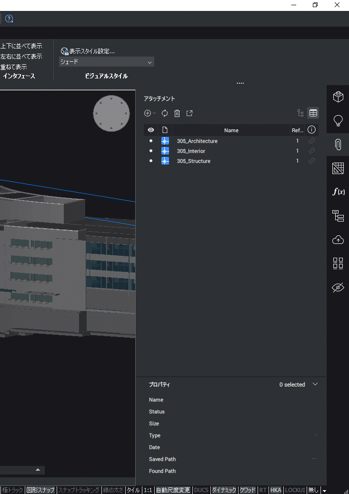Click the Saved Path browse ellipsis
Viewport: 349px width, 494px height.
coord(314,459)
